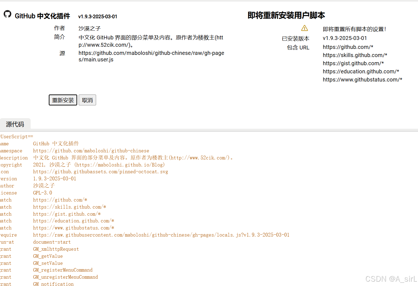Open the github-chinese namespace URL

point(91,151)
